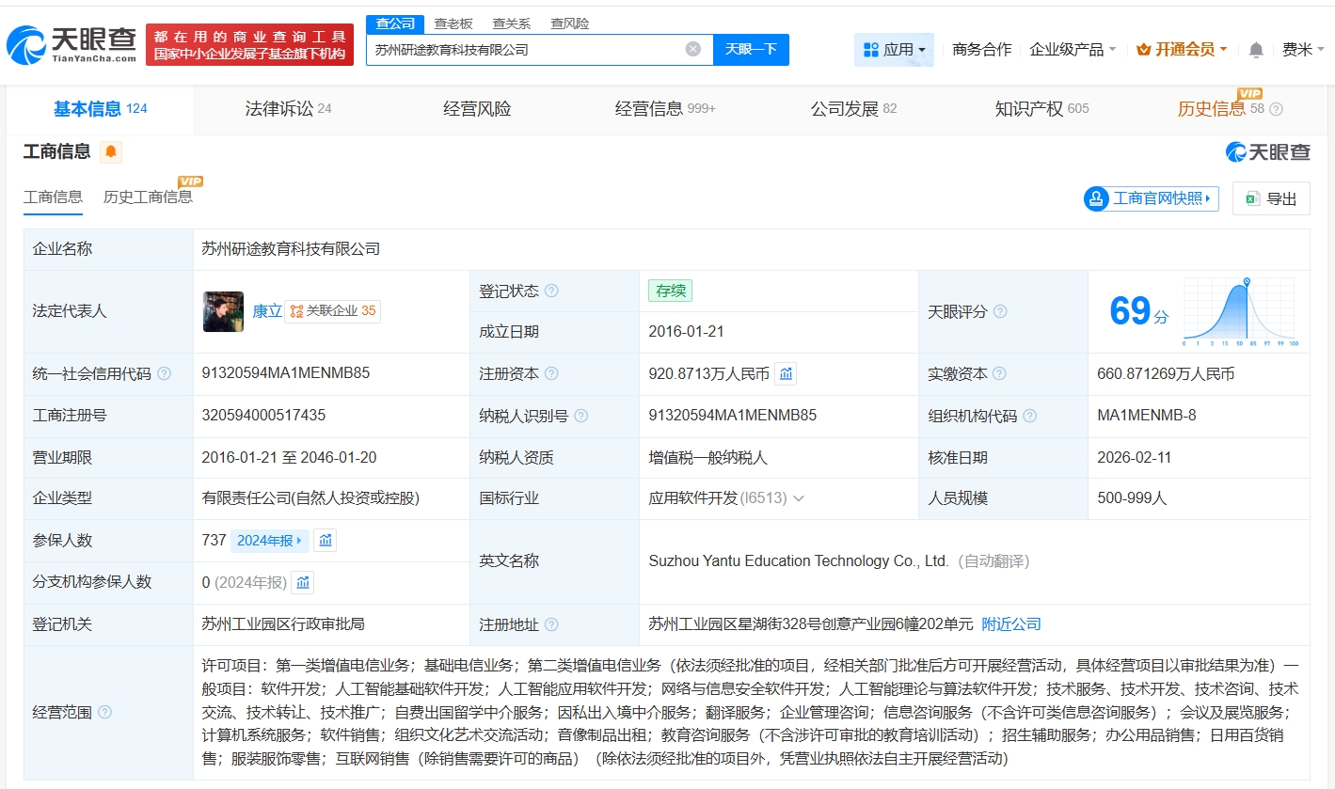Open the help icon beside 实缴资本
The width and height of the screenshot is (1335, 789).
click(x=999, y=373)
